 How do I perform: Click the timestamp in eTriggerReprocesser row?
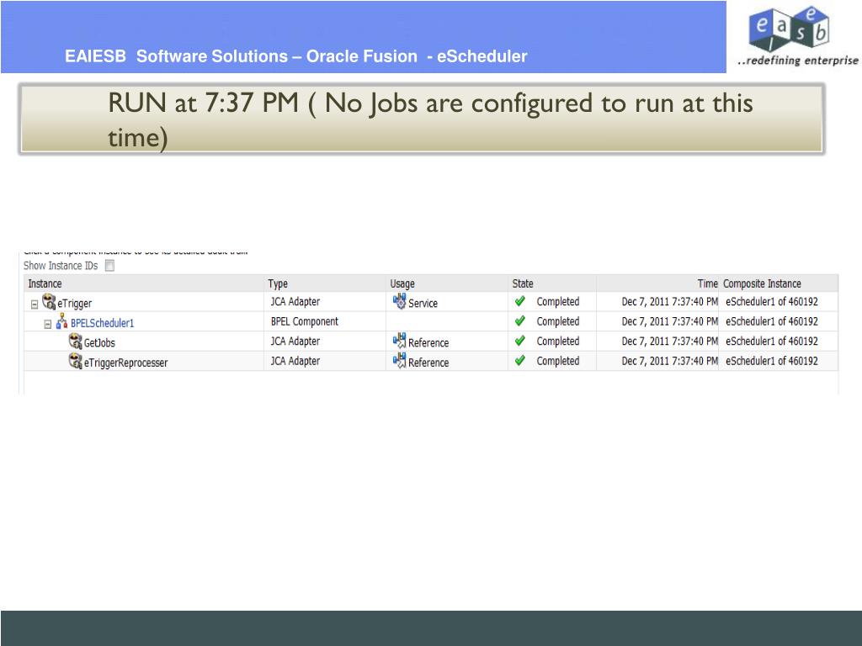point(669,361)
